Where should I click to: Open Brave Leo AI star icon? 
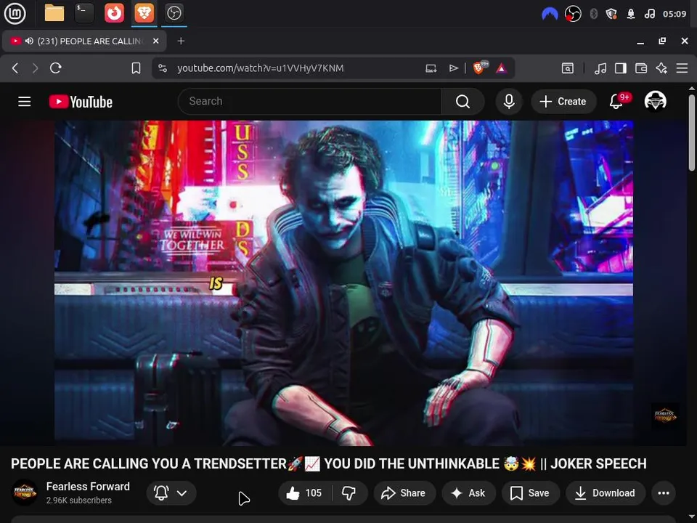661,68
